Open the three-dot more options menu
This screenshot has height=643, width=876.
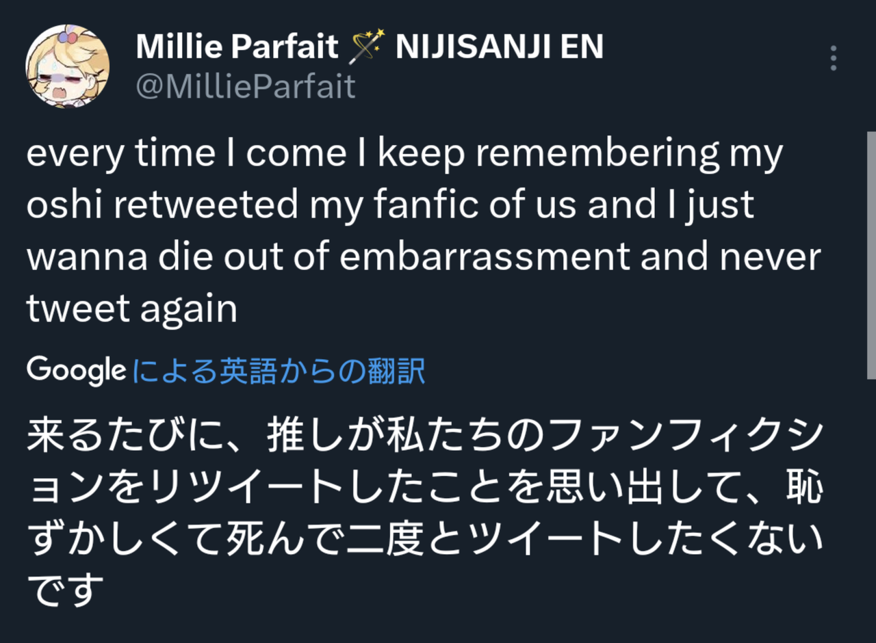click(833, 59)
